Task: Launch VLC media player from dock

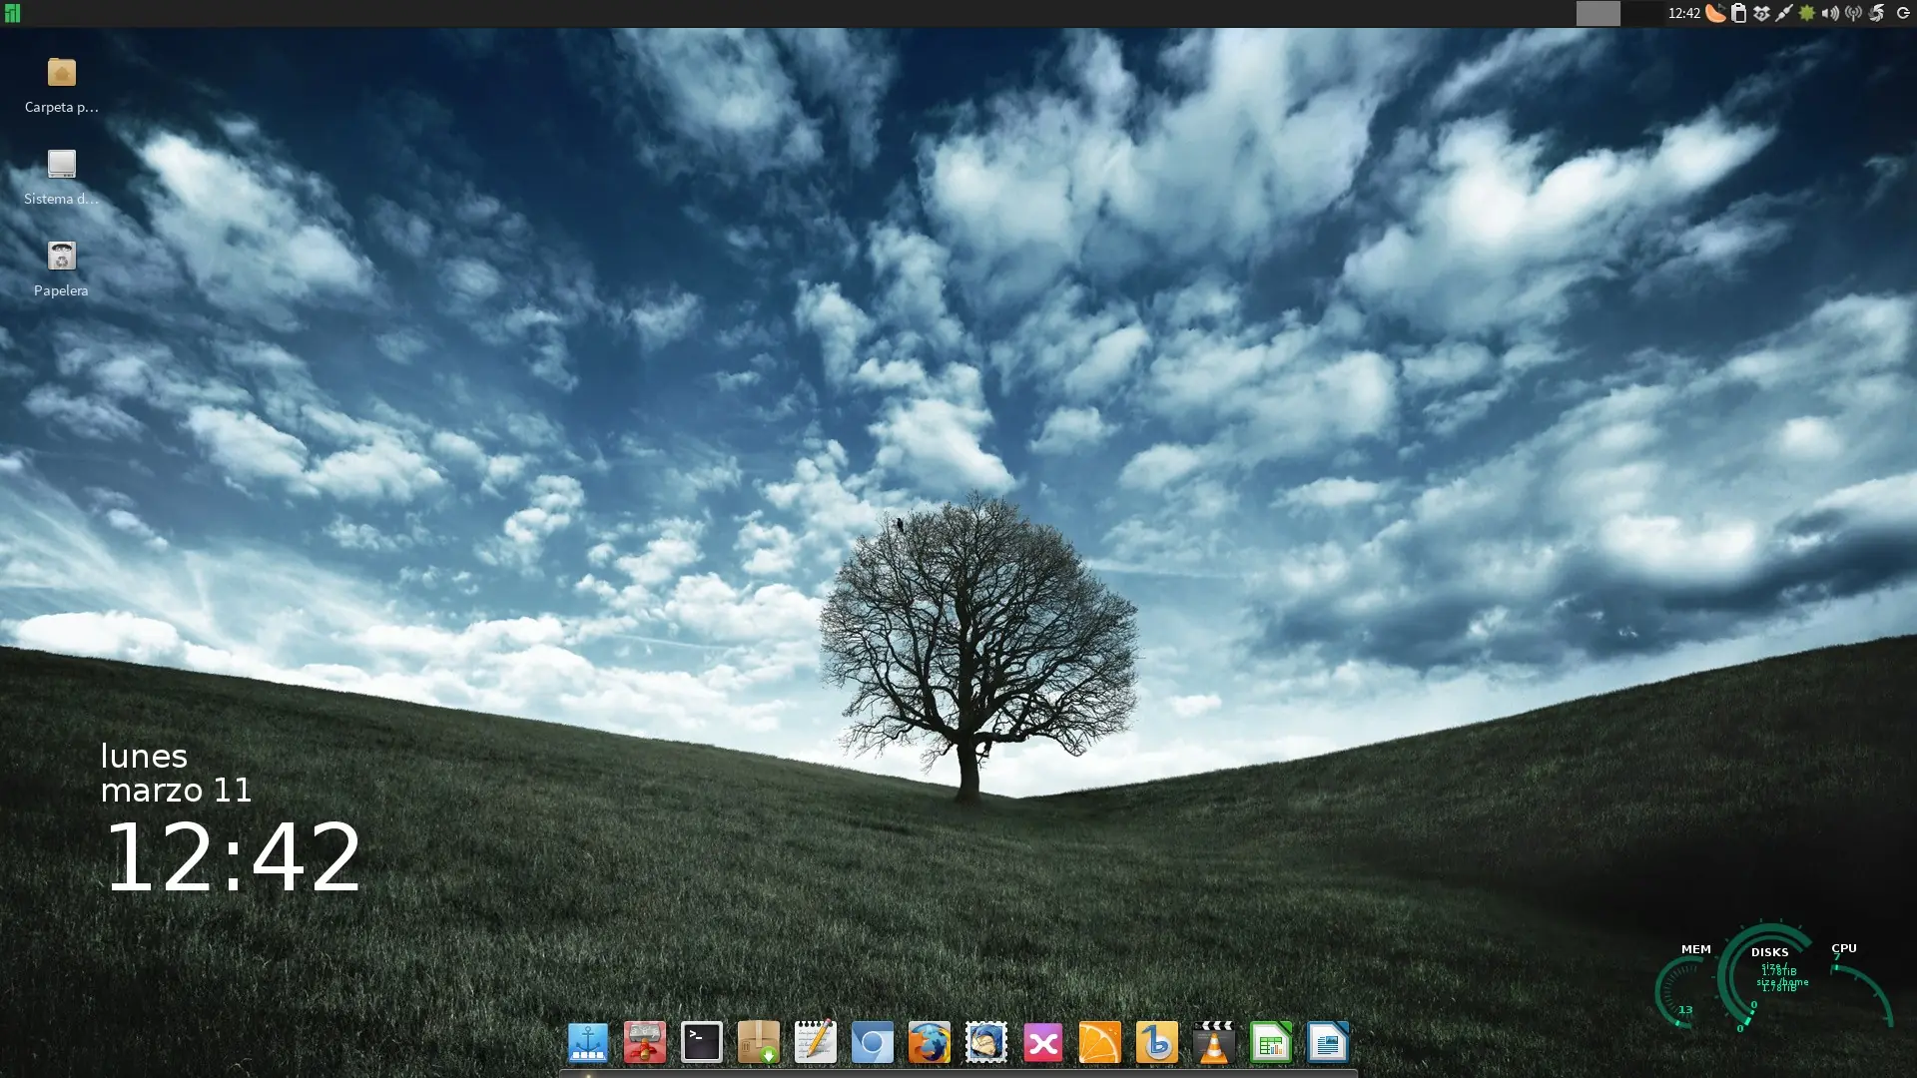Action: point(1213,1043)
